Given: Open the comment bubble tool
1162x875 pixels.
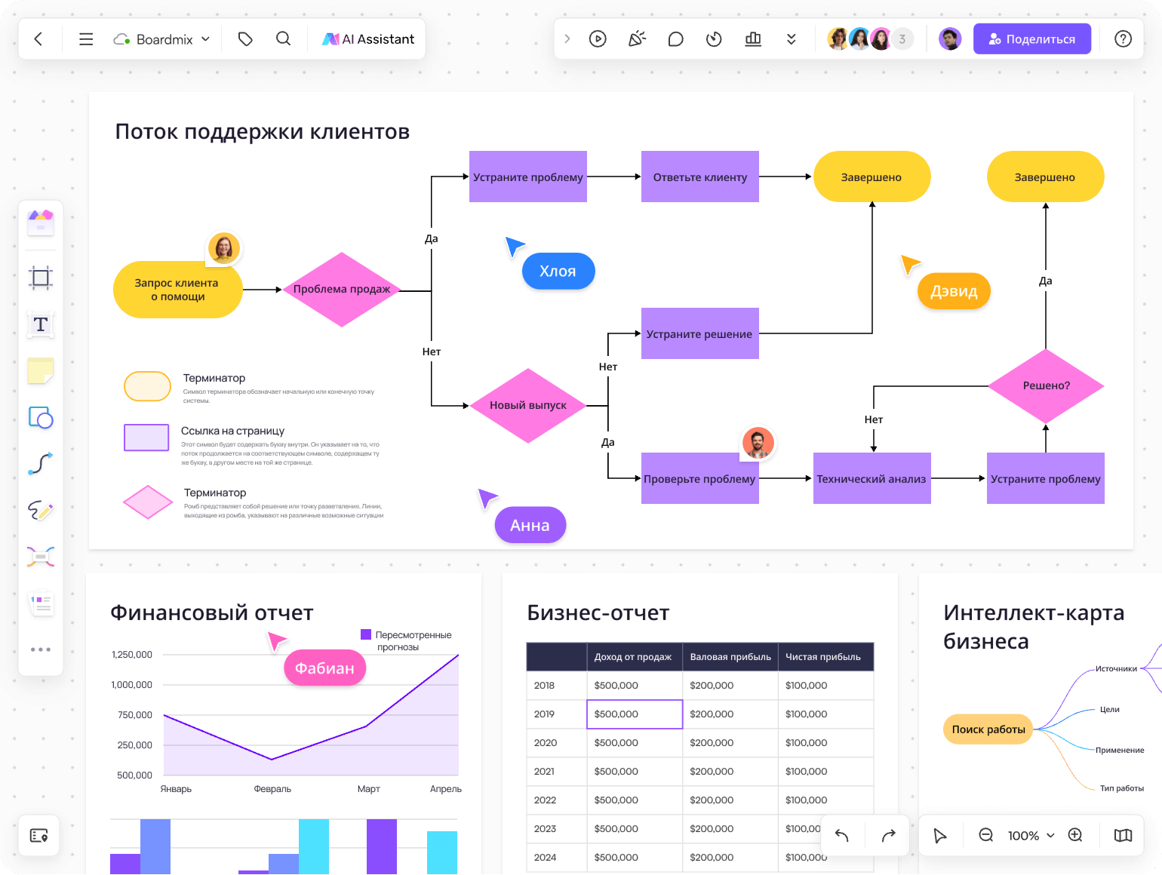Looking at the screenshot, I should 675,38.
